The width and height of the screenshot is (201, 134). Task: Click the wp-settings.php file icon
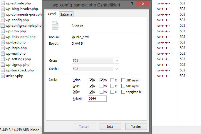coord(2,59)
